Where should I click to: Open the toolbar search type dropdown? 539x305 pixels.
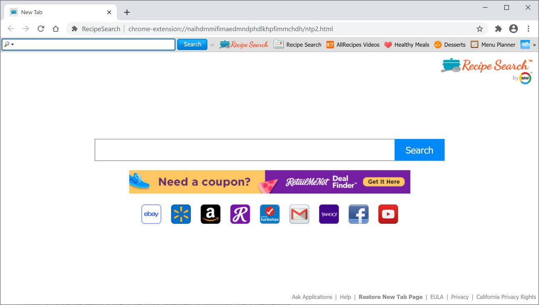pyautogui.click(x=9, y=45)
